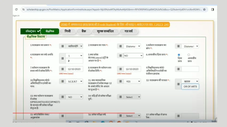Click list icon beside field 5 Lateral entry
The image size is (227, 127).
120,55
